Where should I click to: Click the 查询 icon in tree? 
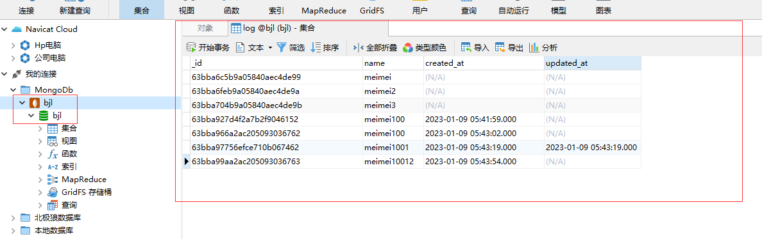coord(53,205)
